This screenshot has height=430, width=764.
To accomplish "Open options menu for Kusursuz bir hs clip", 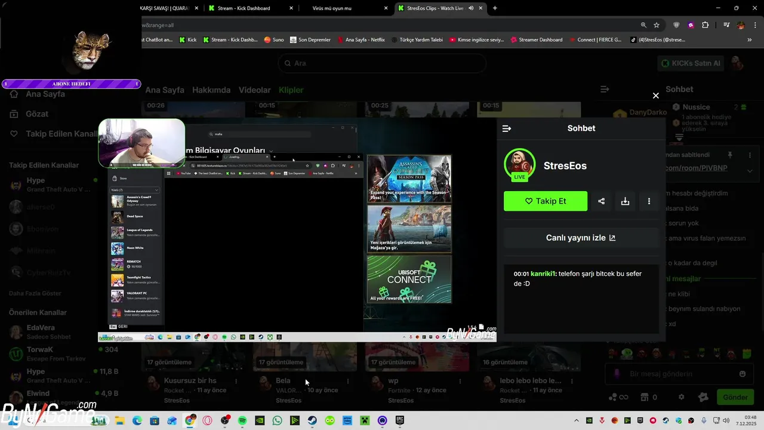I will click(236, 381).
